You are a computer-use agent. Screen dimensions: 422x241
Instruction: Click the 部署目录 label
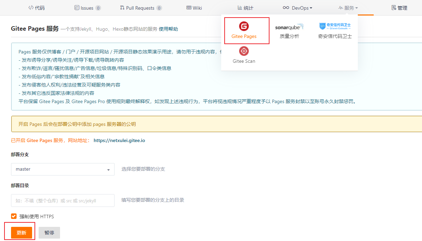coord(20,185)
